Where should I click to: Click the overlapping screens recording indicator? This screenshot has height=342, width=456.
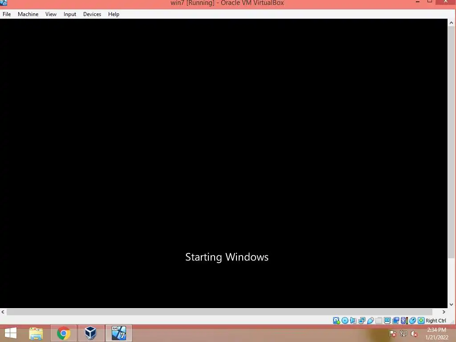tap(395, 321)
